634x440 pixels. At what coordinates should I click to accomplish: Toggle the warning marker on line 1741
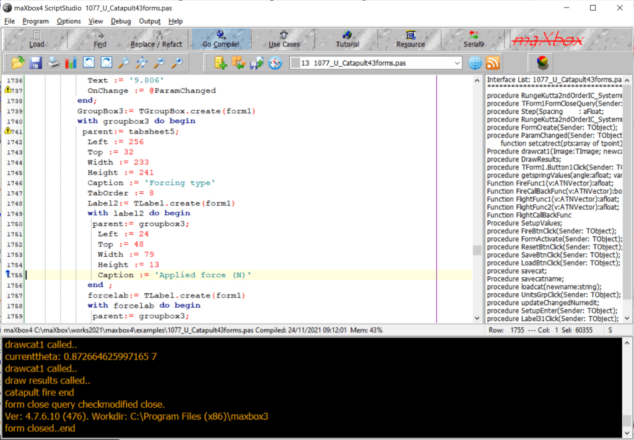[x=7, y=131]
